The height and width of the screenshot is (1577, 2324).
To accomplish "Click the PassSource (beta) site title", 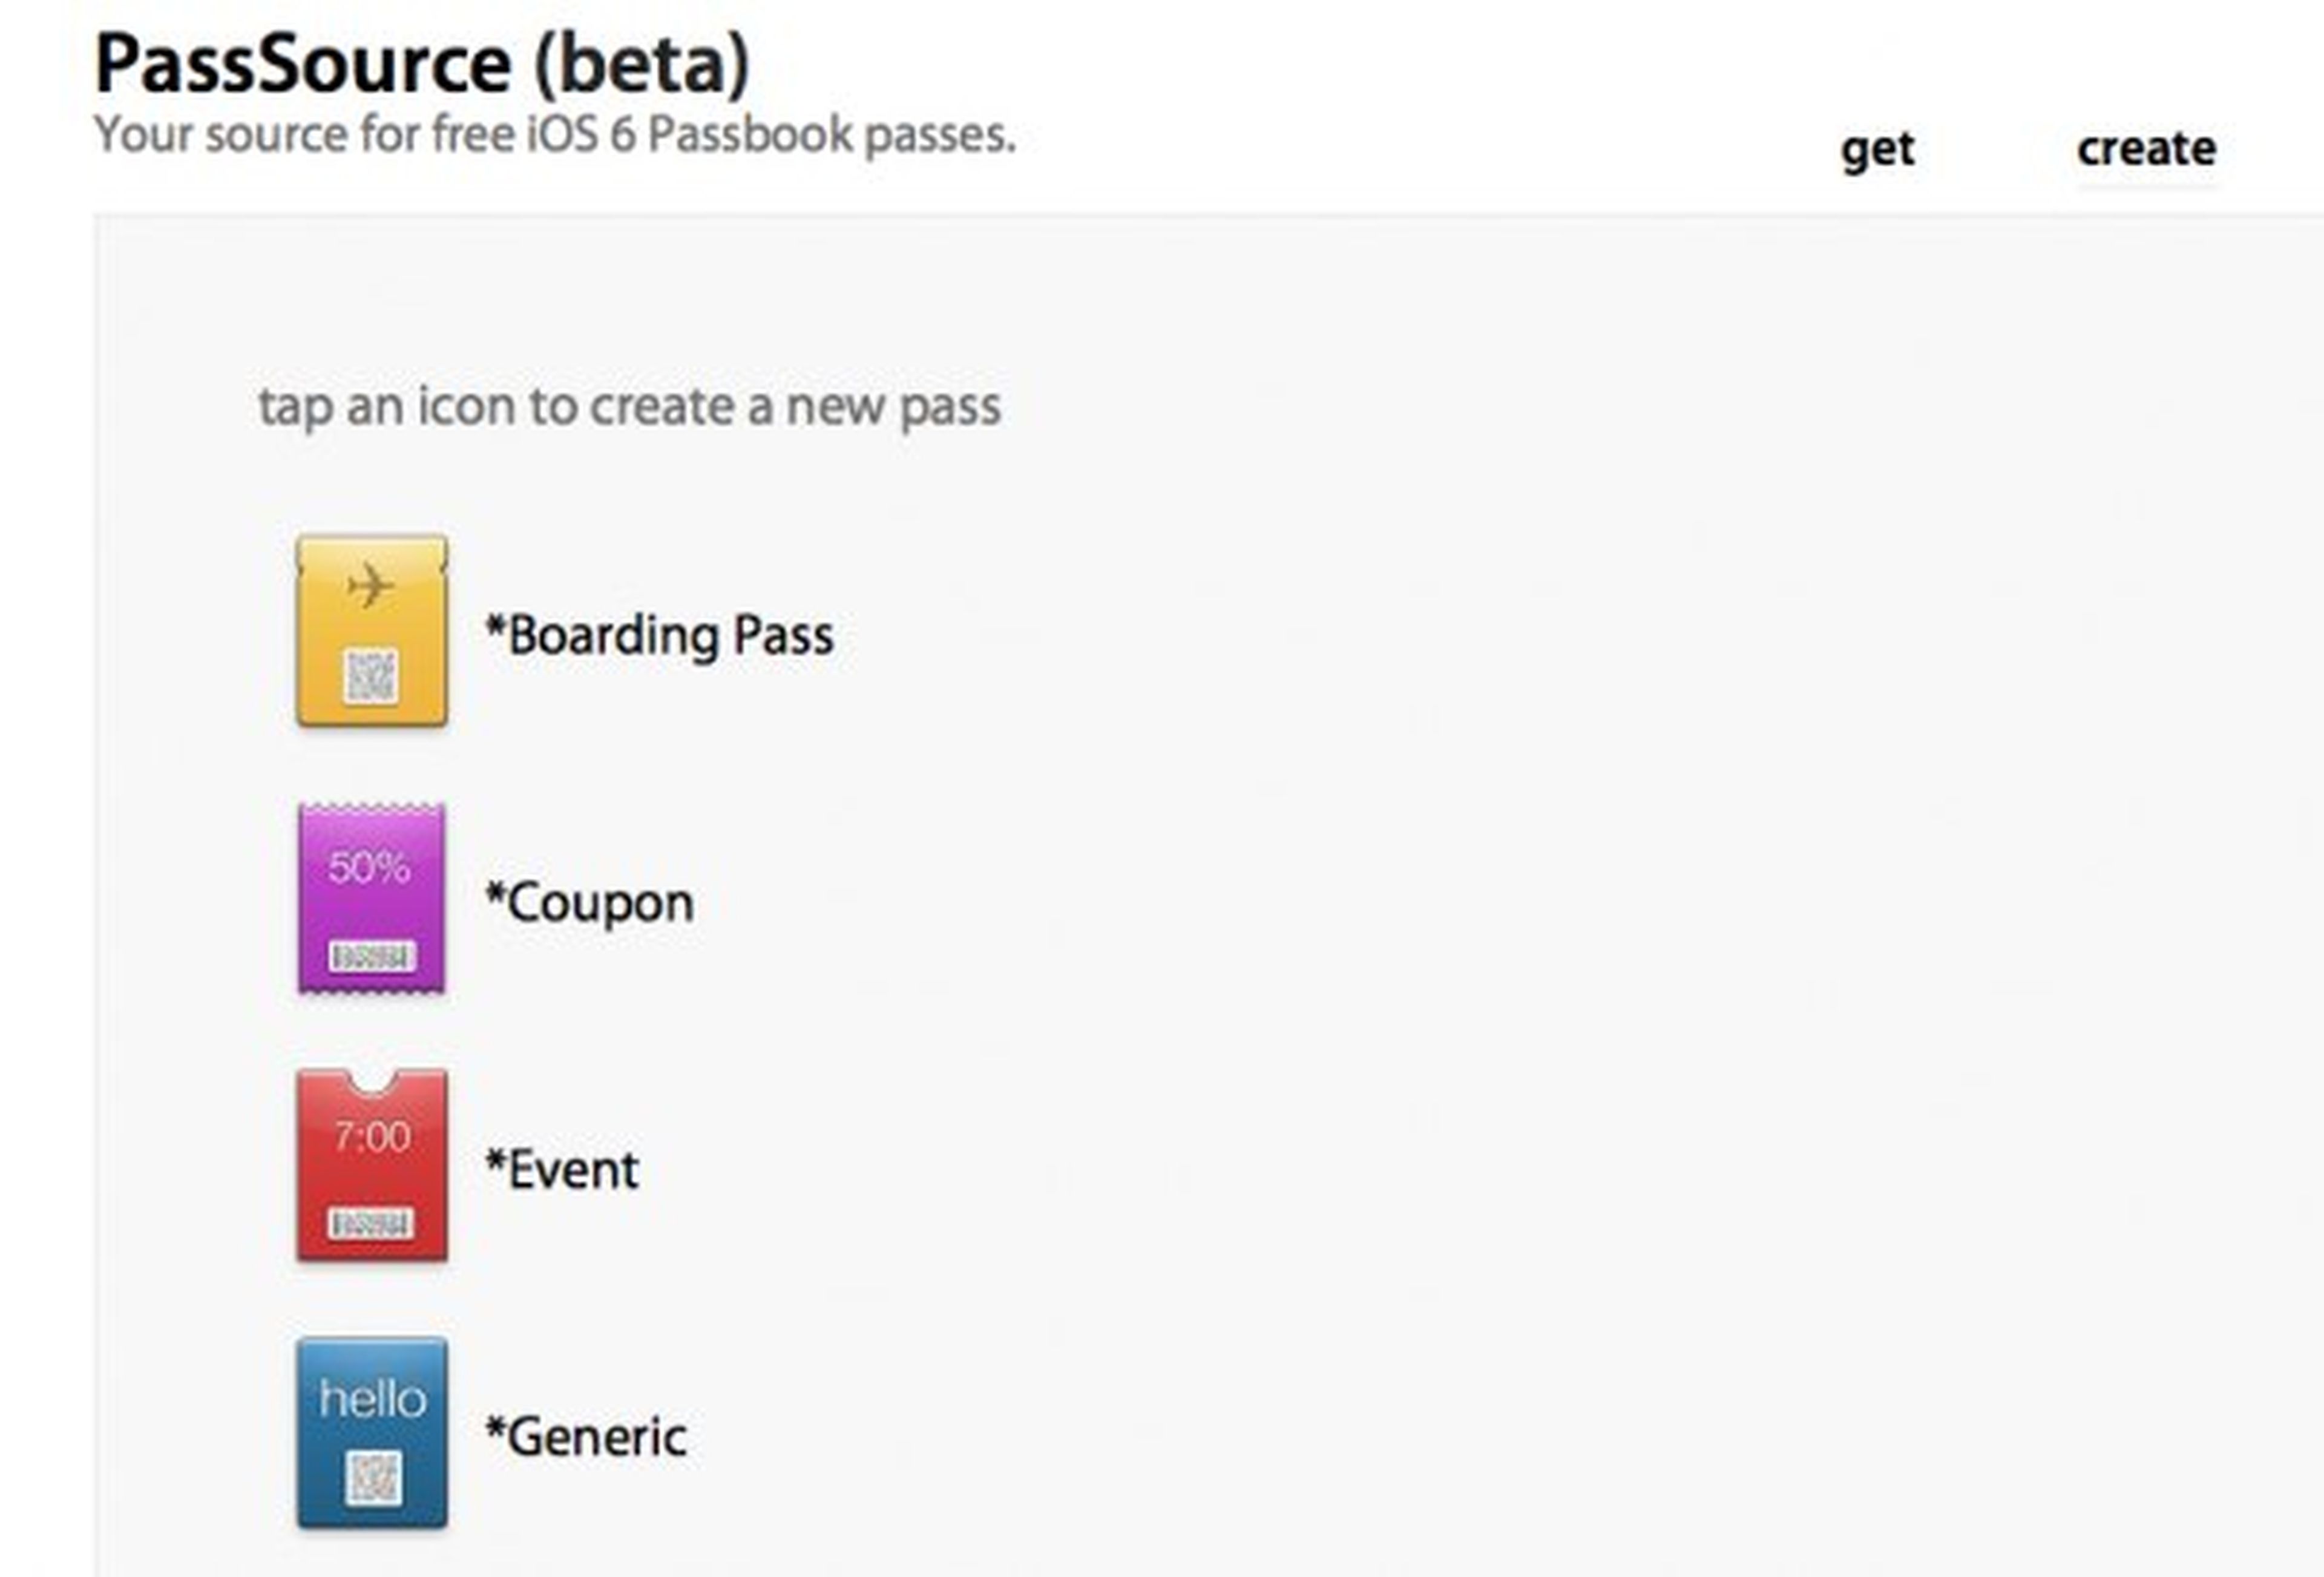I will click(x=421, y=64).
